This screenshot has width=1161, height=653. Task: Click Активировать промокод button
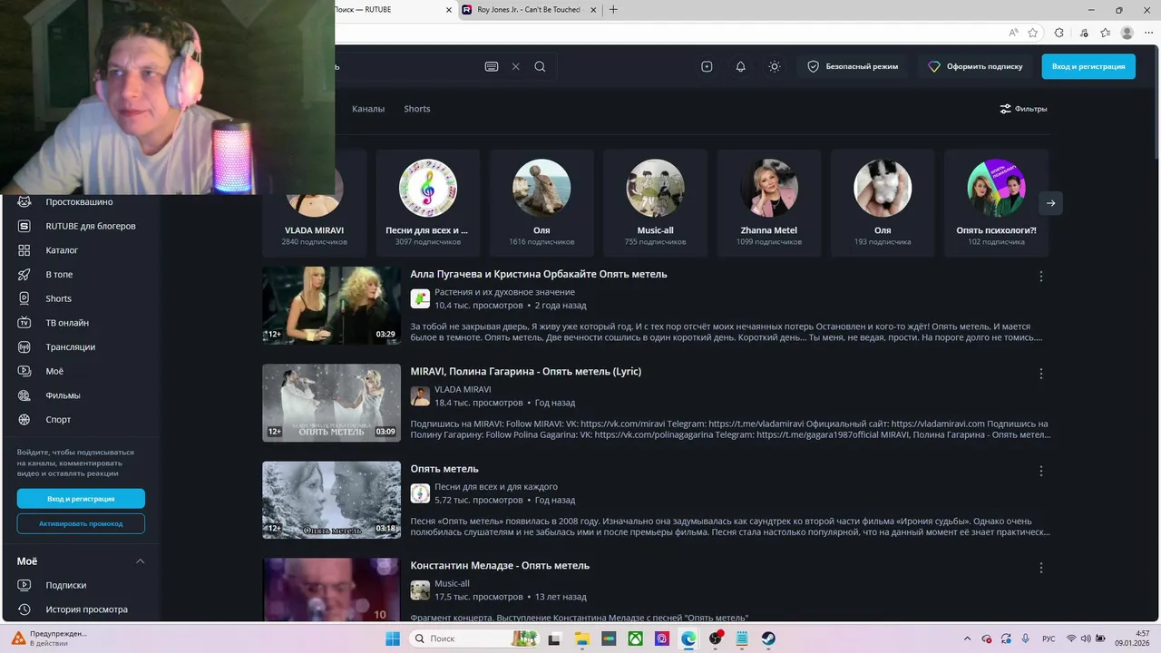pyautogui.click(x=81, y=523)
